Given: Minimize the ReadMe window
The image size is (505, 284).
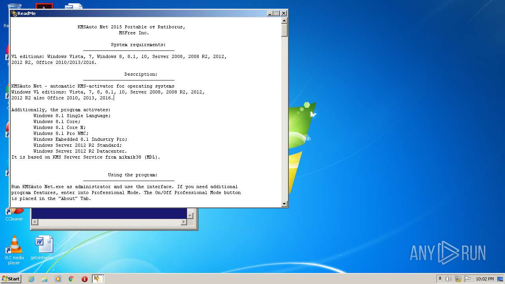Looking at the screenshot, I should click(270, 13).
